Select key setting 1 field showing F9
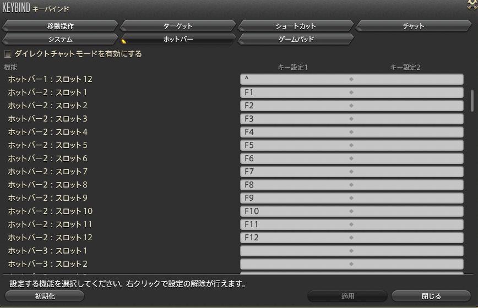The width and height of the screenshot is (478, 308). pyautogui.click(x=296, y=198)
